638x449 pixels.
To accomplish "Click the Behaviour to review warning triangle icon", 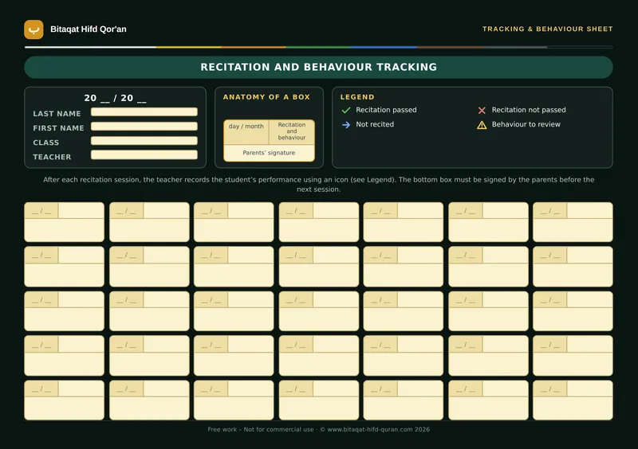I will [482, 125].
